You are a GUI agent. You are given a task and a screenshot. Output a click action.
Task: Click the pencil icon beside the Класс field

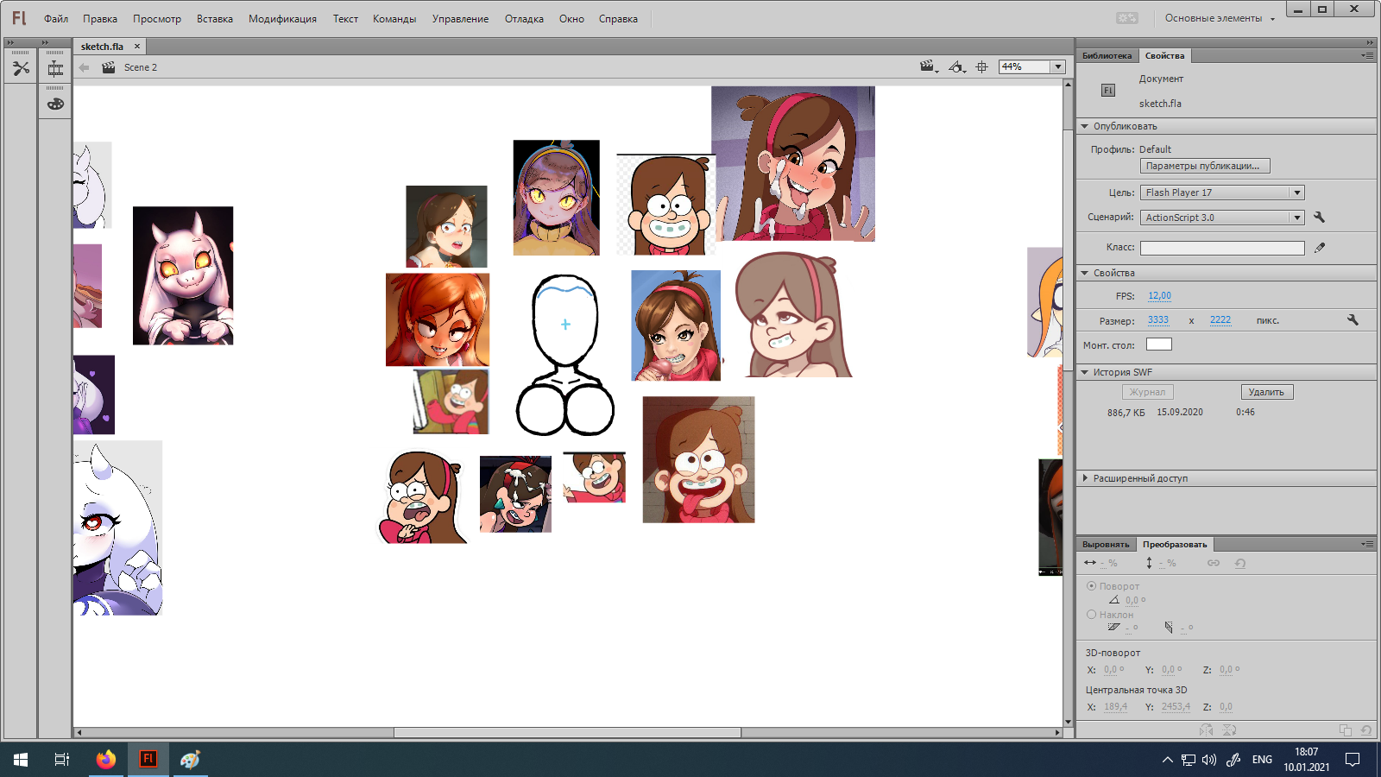(x=1320, y=248)
